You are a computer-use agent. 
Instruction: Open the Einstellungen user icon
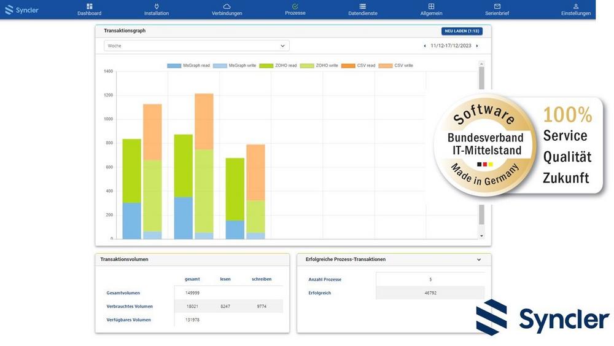[576, 6]
